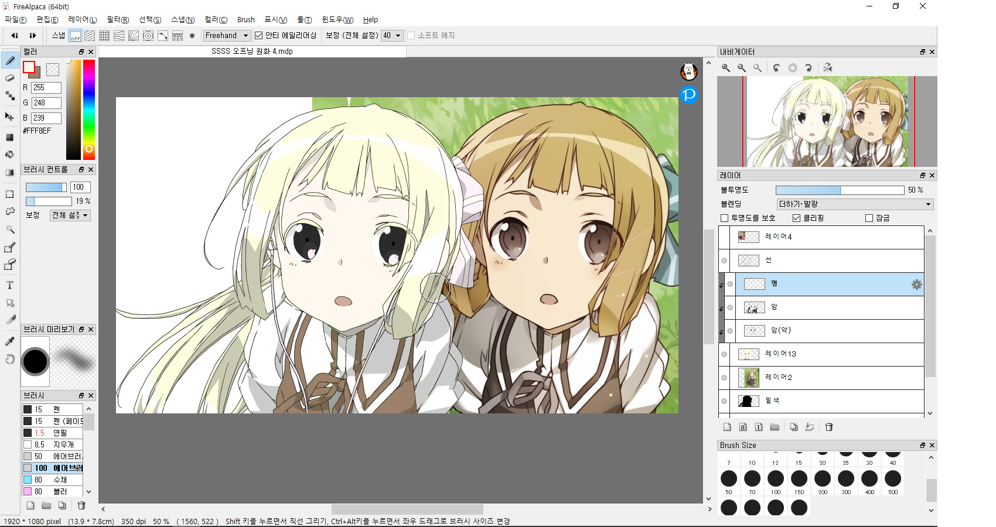
Task: Select the Eraser tool in left toolbar
Action: point(10,78)
